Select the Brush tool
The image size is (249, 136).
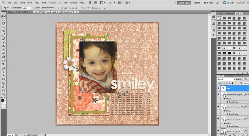[x=4, y=42]
